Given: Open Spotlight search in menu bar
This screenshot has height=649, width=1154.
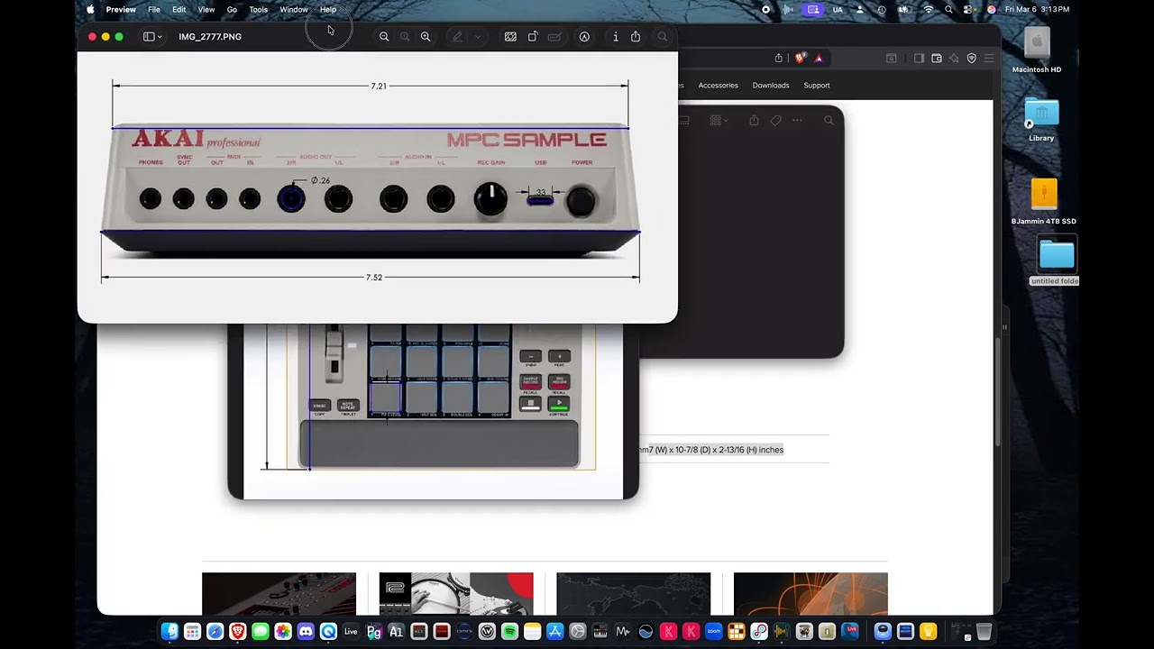Looking at the screenshot, I should click(x=948, y=10).
